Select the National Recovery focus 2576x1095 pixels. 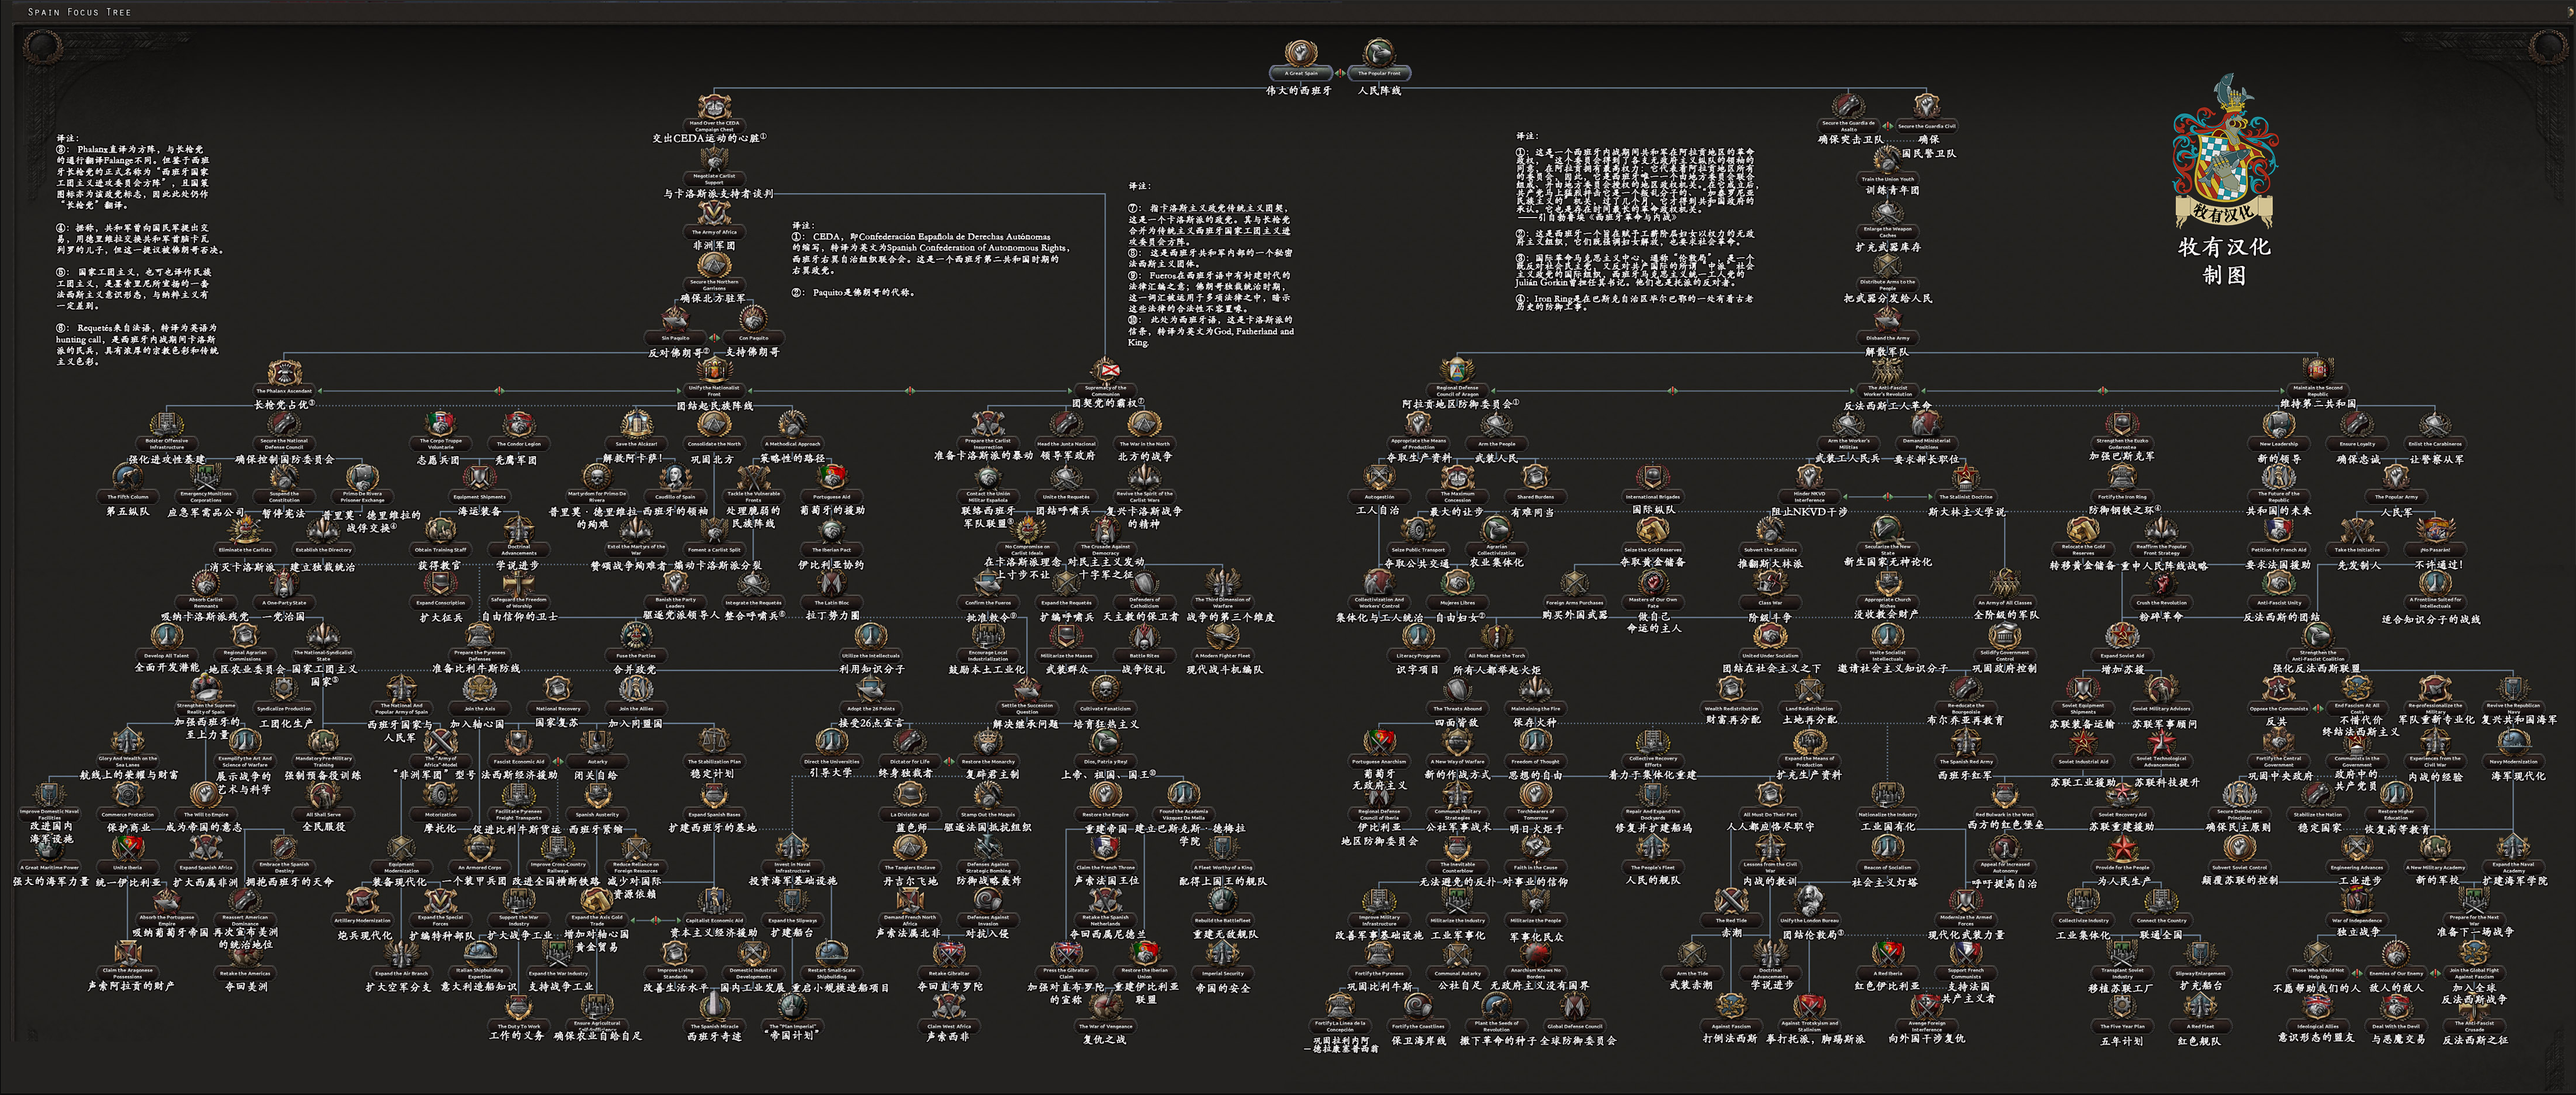557,695
